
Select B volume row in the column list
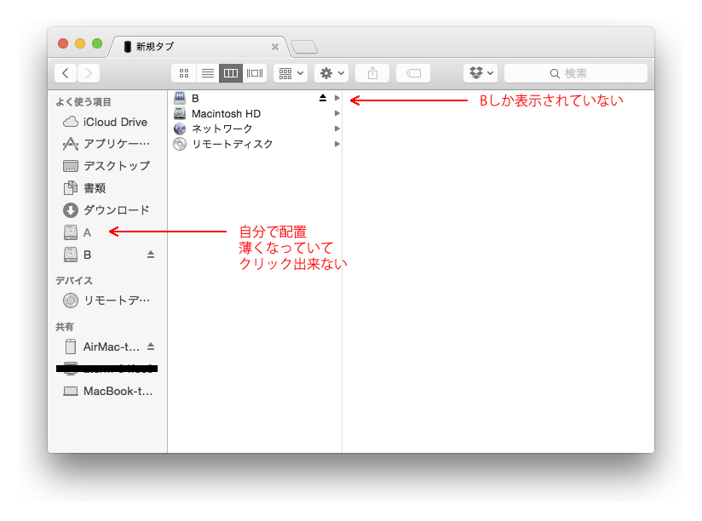click(256, 98)
